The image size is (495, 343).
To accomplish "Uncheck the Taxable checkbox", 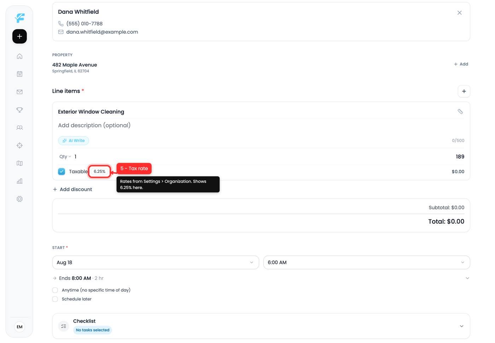I will (x=62, y=171).
